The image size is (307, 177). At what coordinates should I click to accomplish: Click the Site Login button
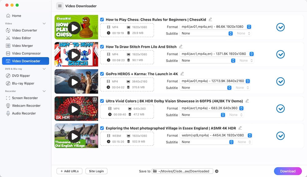96,171
